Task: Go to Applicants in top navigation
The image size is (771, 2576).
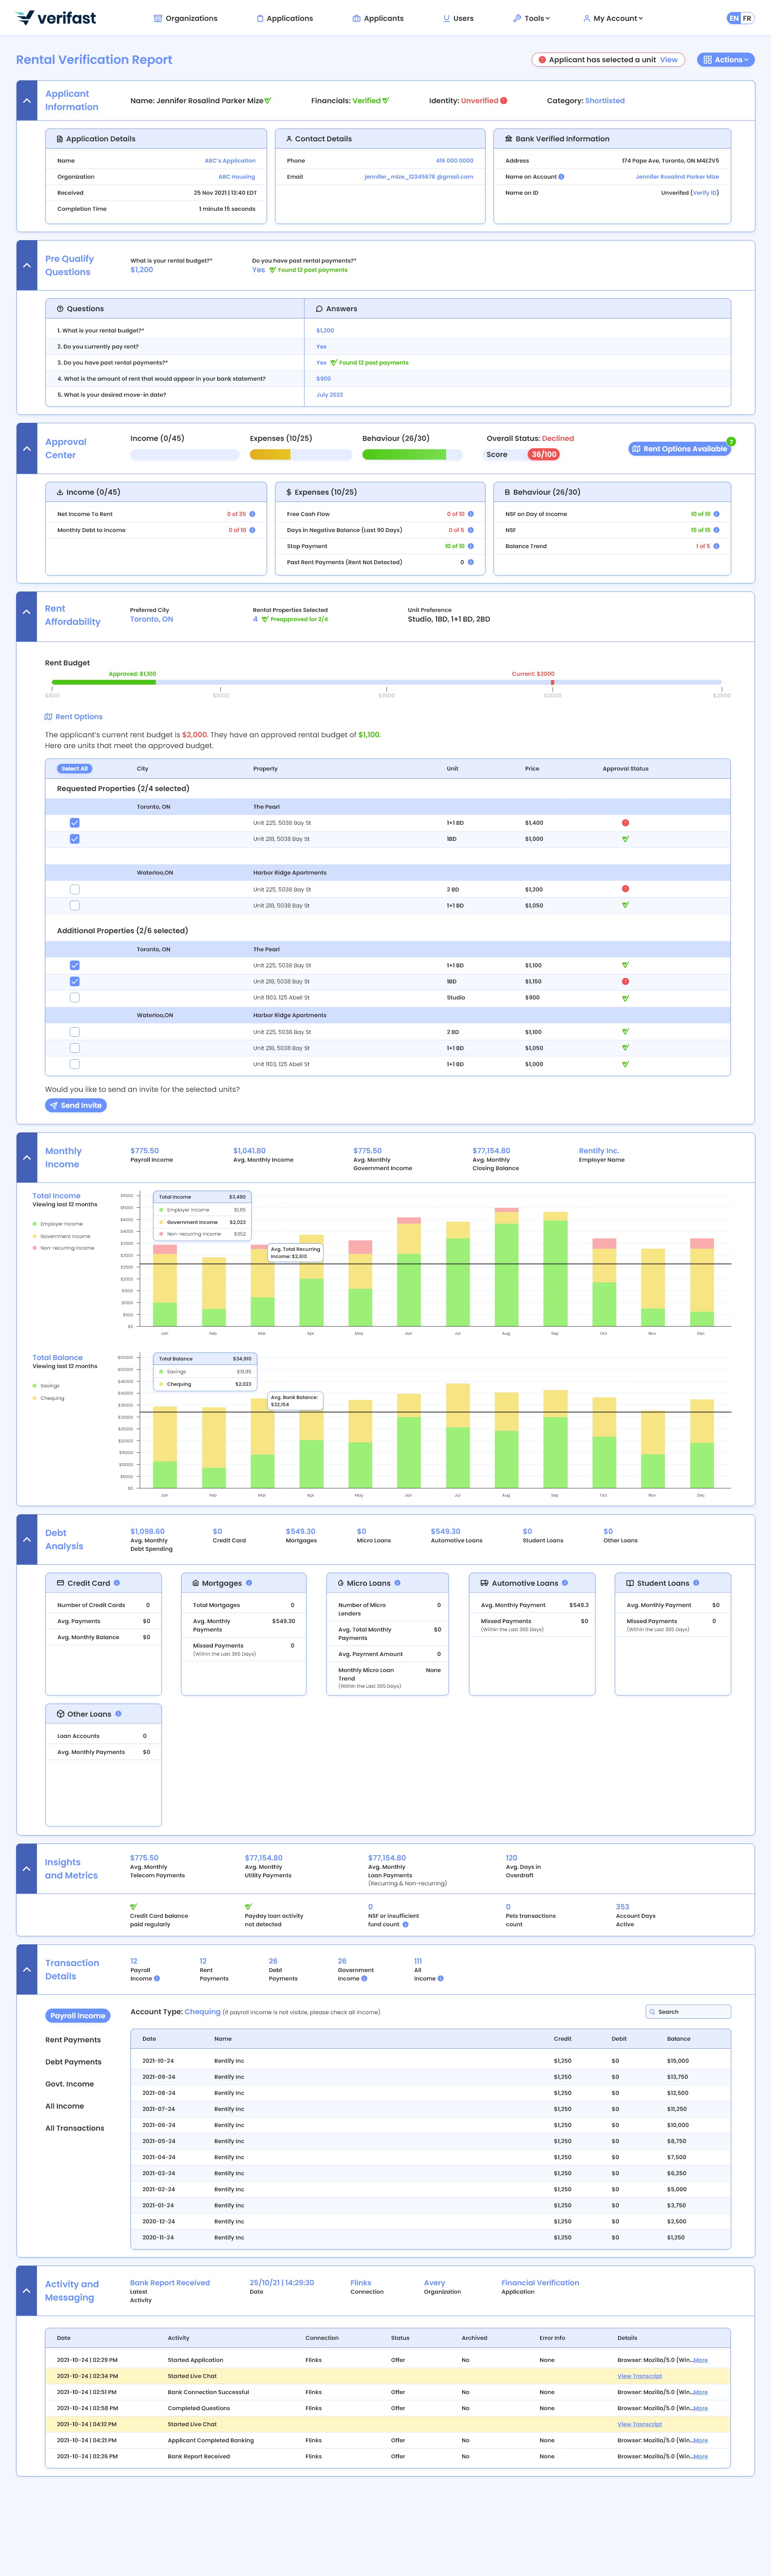Action: (378, 18)
